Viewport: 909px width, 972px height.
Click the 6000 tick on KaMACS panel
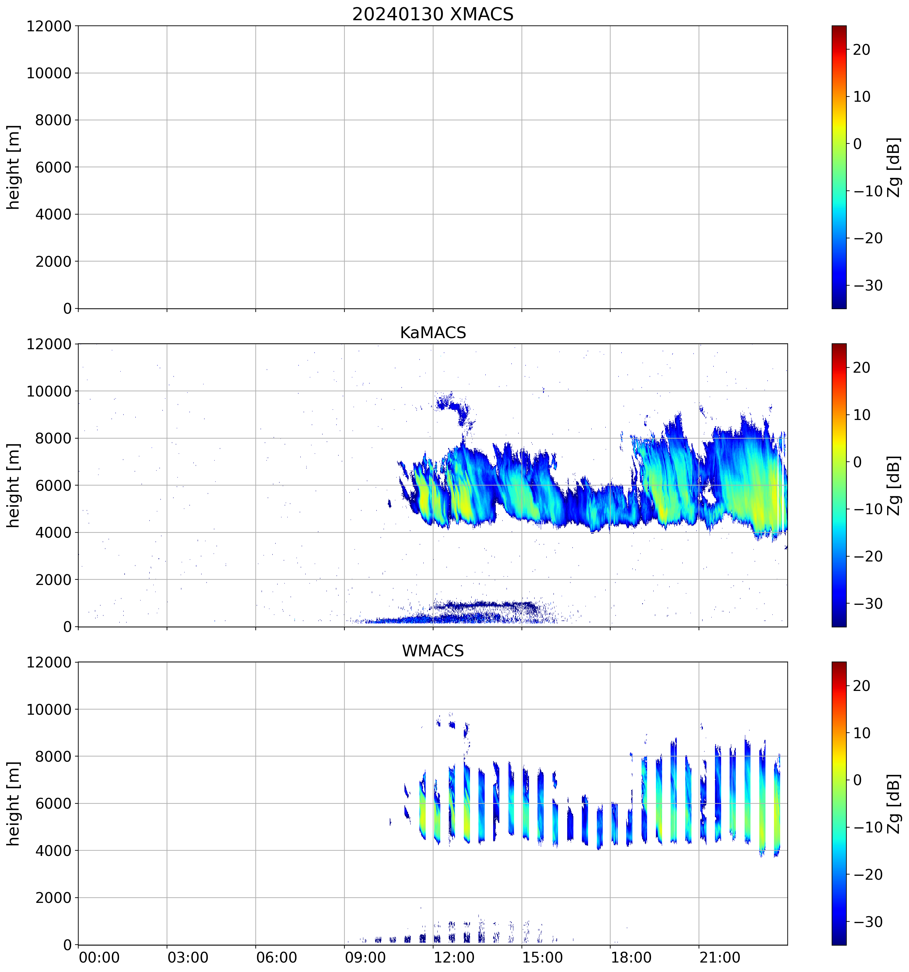coord(53,486)
